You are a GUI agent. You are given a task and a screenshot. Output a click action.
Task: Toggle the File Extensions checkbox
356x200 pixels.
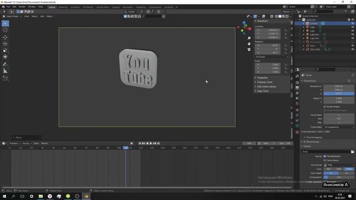(325, 156)
